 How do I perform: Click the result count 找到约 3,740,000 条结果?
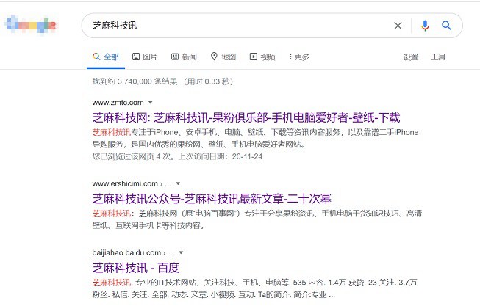[x=135, y=81]
